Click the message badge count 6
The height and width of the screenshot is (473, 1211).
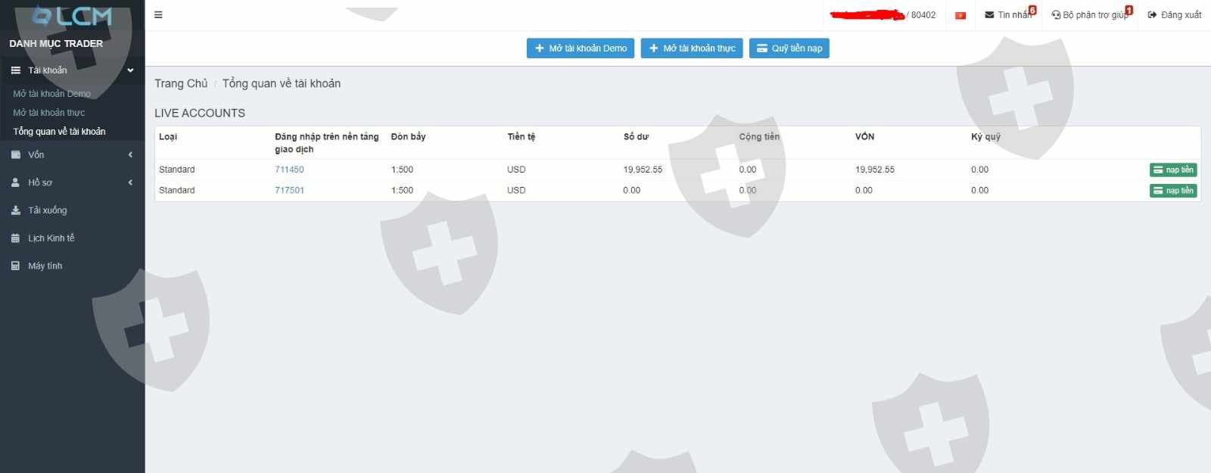pyautogui.click(x=1032, y=10)
